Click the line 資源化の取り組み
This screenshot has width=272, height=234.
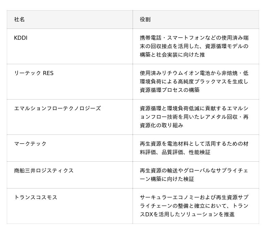point(161,125)
